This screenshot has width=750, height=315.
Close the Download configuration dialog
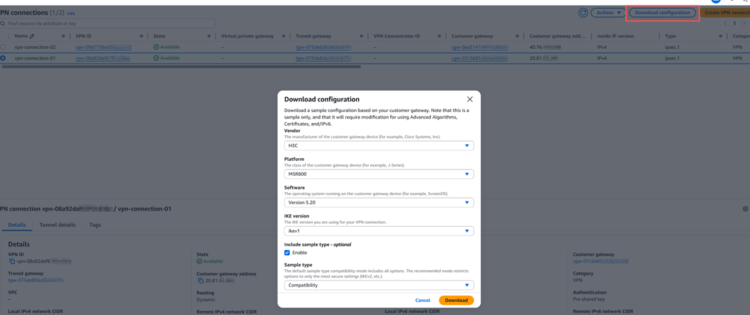click(x=470, y=100)
